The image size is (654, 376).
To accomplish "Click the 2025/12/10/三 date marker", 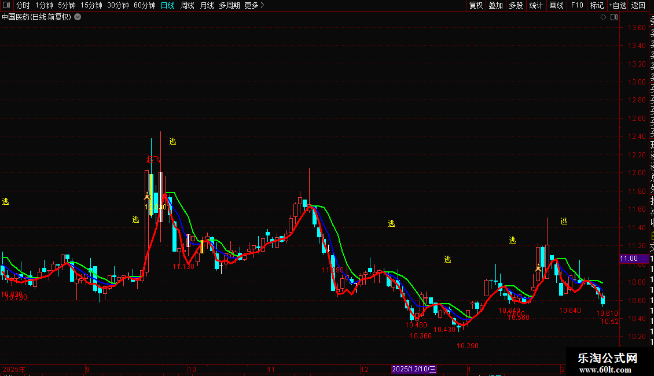I will tap(414, 369).
